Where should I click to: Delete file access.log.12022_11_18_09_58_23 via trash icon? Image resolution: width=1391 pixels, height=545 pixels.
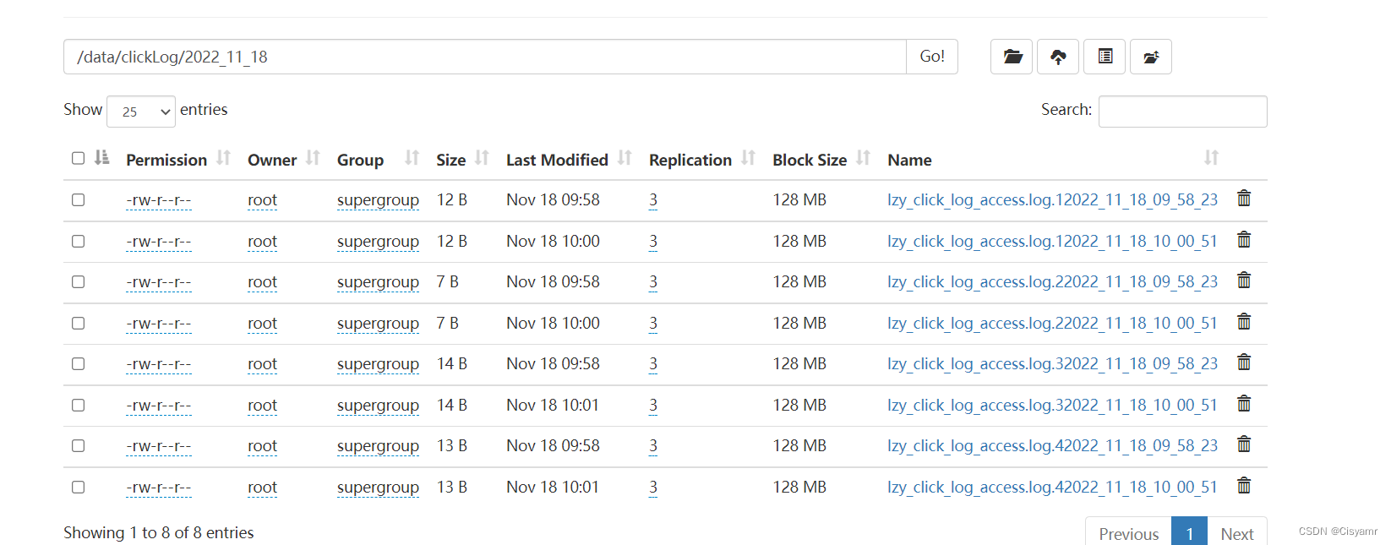click(1244, 199)
